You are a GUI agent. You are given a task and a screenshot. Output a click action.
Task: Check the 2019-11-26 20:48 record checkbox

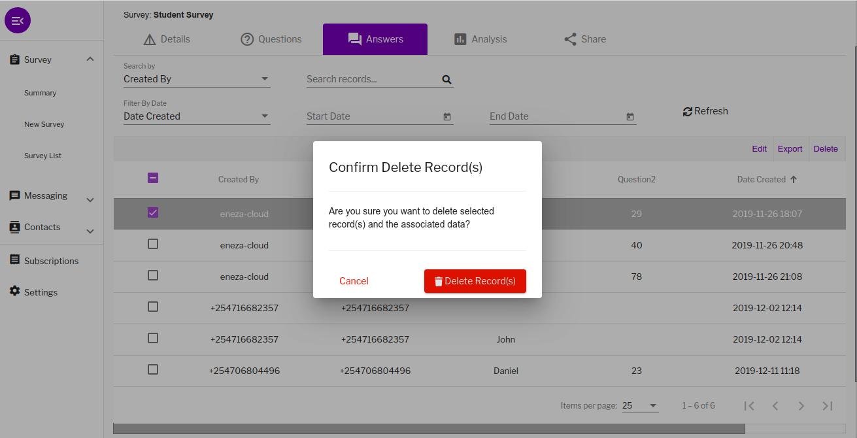[153, 244]
